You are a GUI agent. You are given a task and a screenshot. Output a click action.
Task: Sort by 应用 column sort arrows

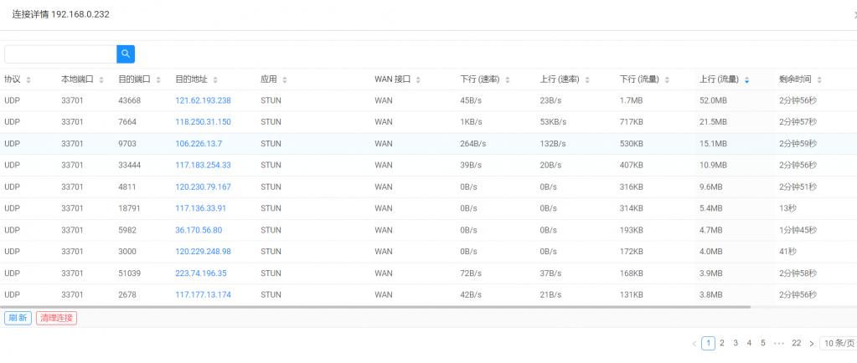click(x=284, y=79)
